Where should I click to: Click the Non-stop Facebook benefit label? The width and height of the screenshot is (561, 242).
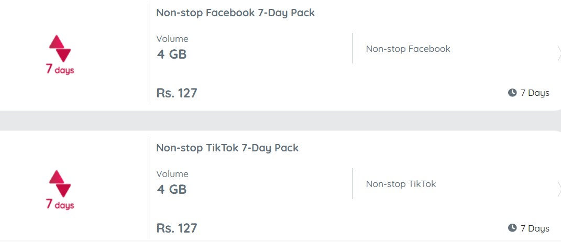pyautogui.click(x=408, y=49)
